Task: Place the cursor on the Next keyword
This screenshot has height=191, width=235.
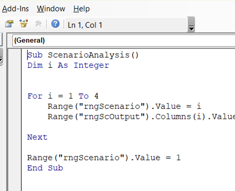Action: [37, 137]
